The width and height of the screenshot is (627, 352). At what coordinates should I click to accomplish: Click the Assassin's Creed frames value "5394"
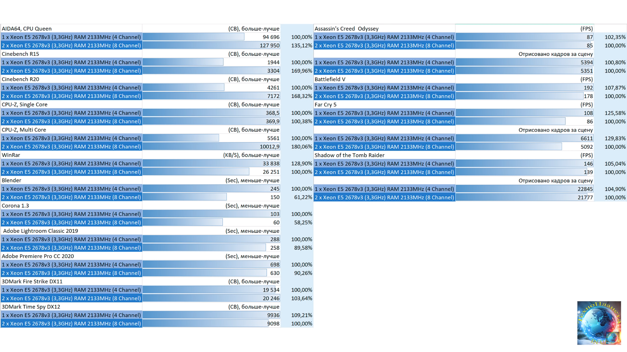coord(587,62)
